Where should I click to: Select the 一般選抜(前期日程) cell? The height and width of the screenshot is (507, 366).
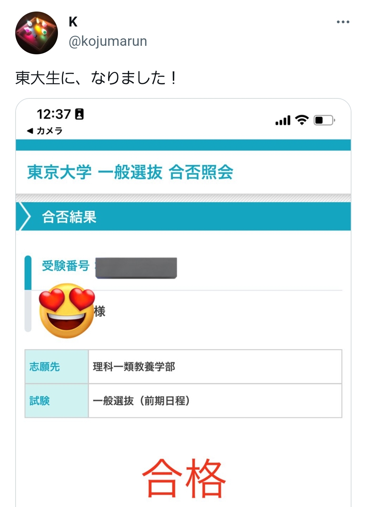click(x=215, y=401)
